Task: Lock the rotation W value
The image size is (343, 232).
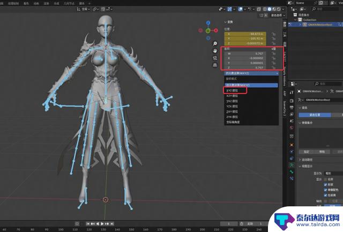Action: pyautogui.click(x=273, y=53)
